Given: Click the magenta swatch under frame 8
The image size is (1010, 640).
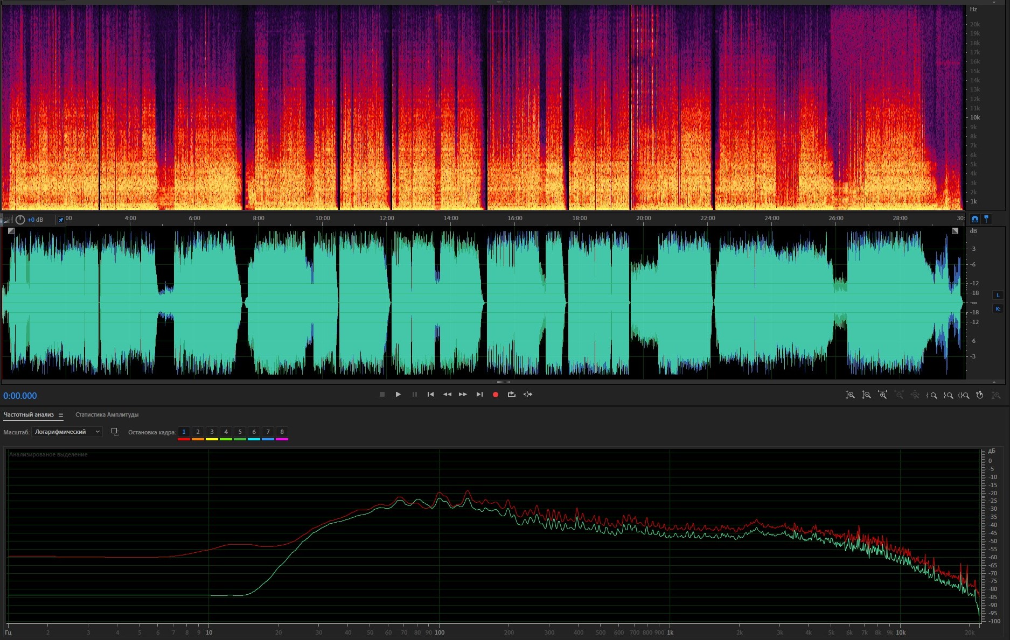Looking at the screenshot, I should click(282, 439).
